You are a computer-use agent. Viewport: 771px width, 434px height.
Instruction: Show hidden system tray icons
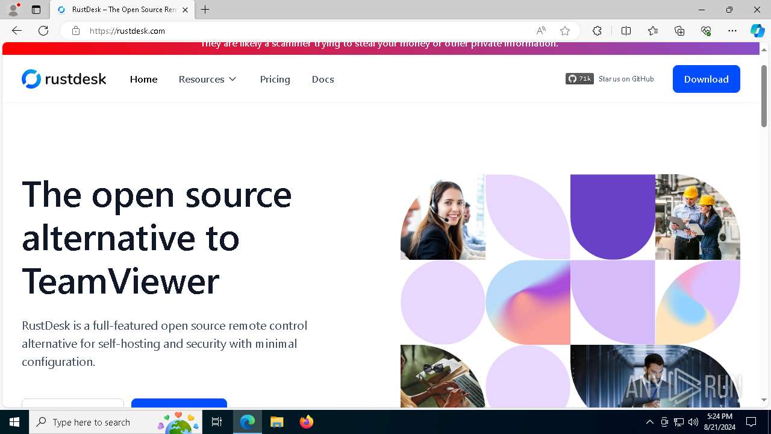pos(649,422)
